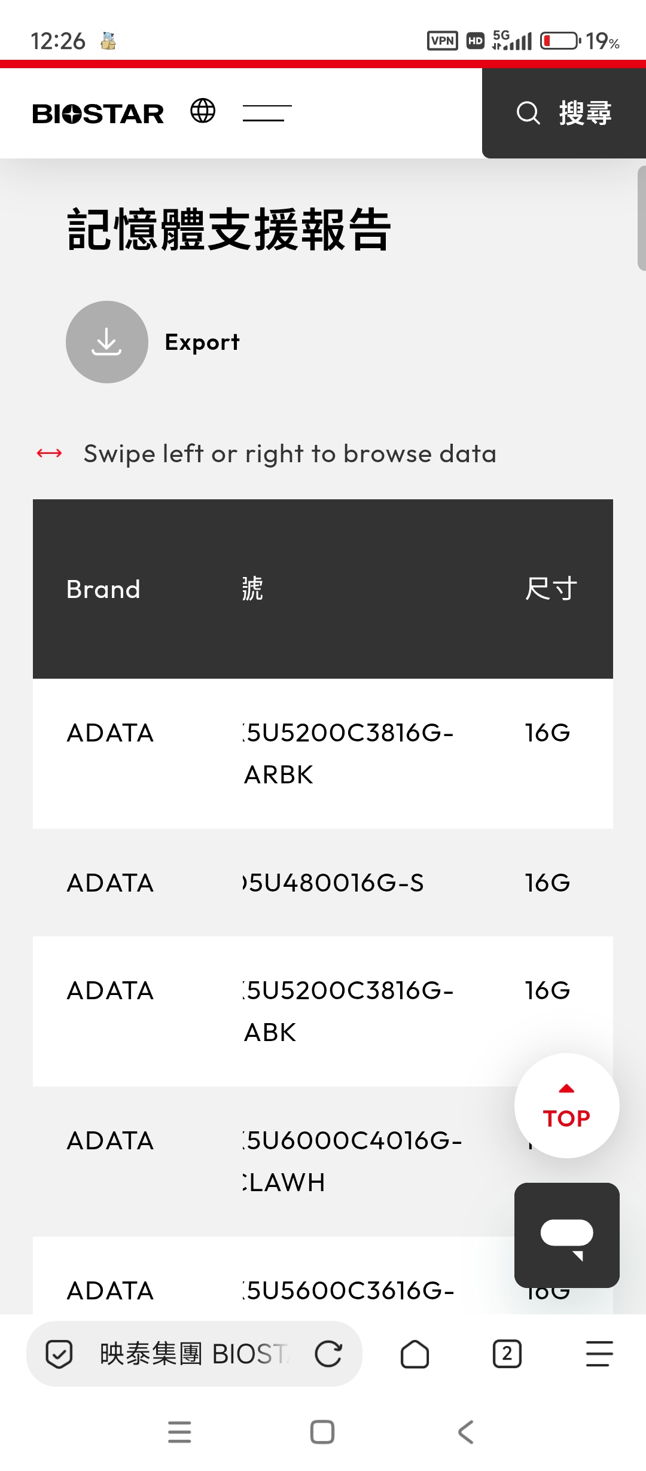Image resolution: width=646 pixels, height=1471 pixels.
Task: Open the browser options menu
Action: 599,1354
